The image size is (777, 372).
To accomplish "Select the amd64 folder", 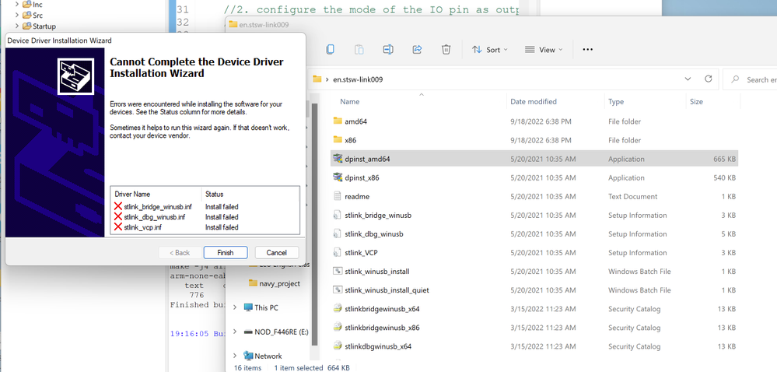I will (x=534, y=121).
